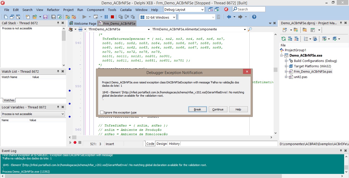The width and height of the screenshot is (349, 178).
Task: Click the purple Save floppy icon
Action: click(45, 17)
